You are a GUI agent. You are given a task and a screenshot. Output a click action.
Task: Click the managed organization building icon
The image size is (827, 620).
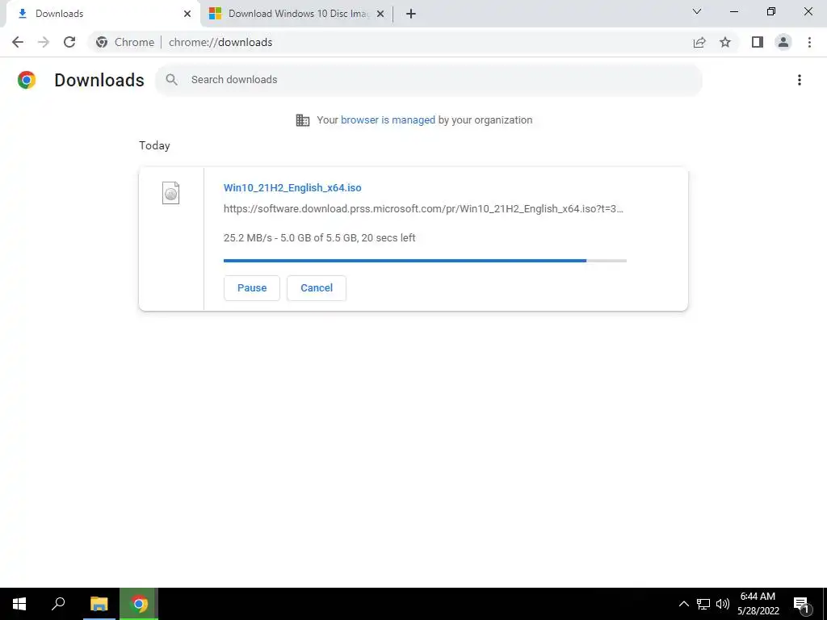pos(303,120)
